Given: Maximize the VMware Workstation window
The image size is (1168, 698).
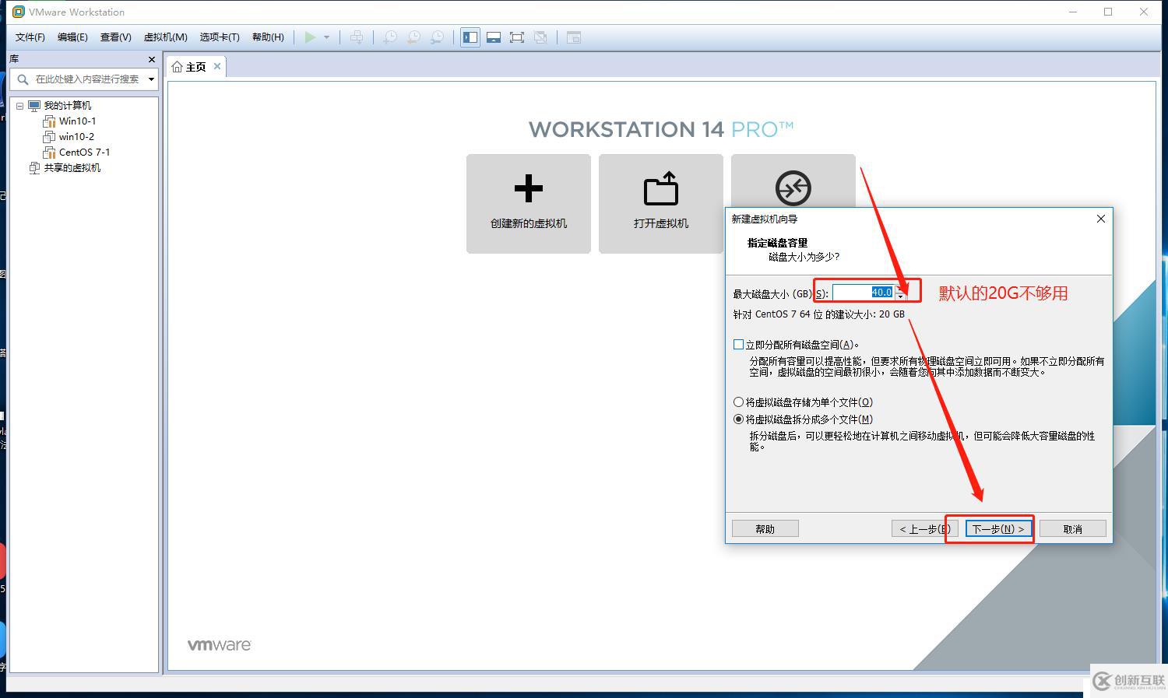Looking at the screenshot, I should (1108, 12).
